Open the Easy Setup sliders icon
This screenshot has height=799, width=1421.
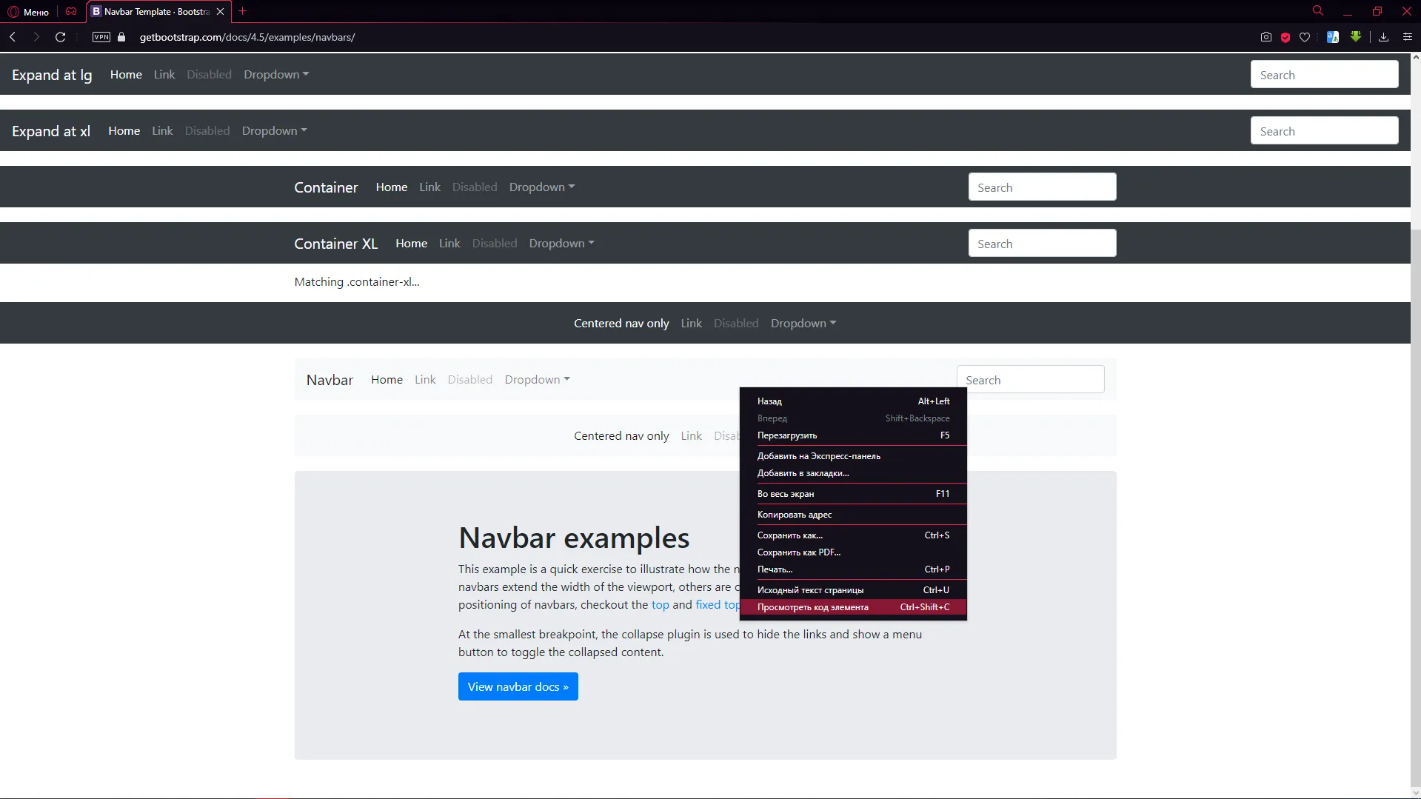point(1408,37)
